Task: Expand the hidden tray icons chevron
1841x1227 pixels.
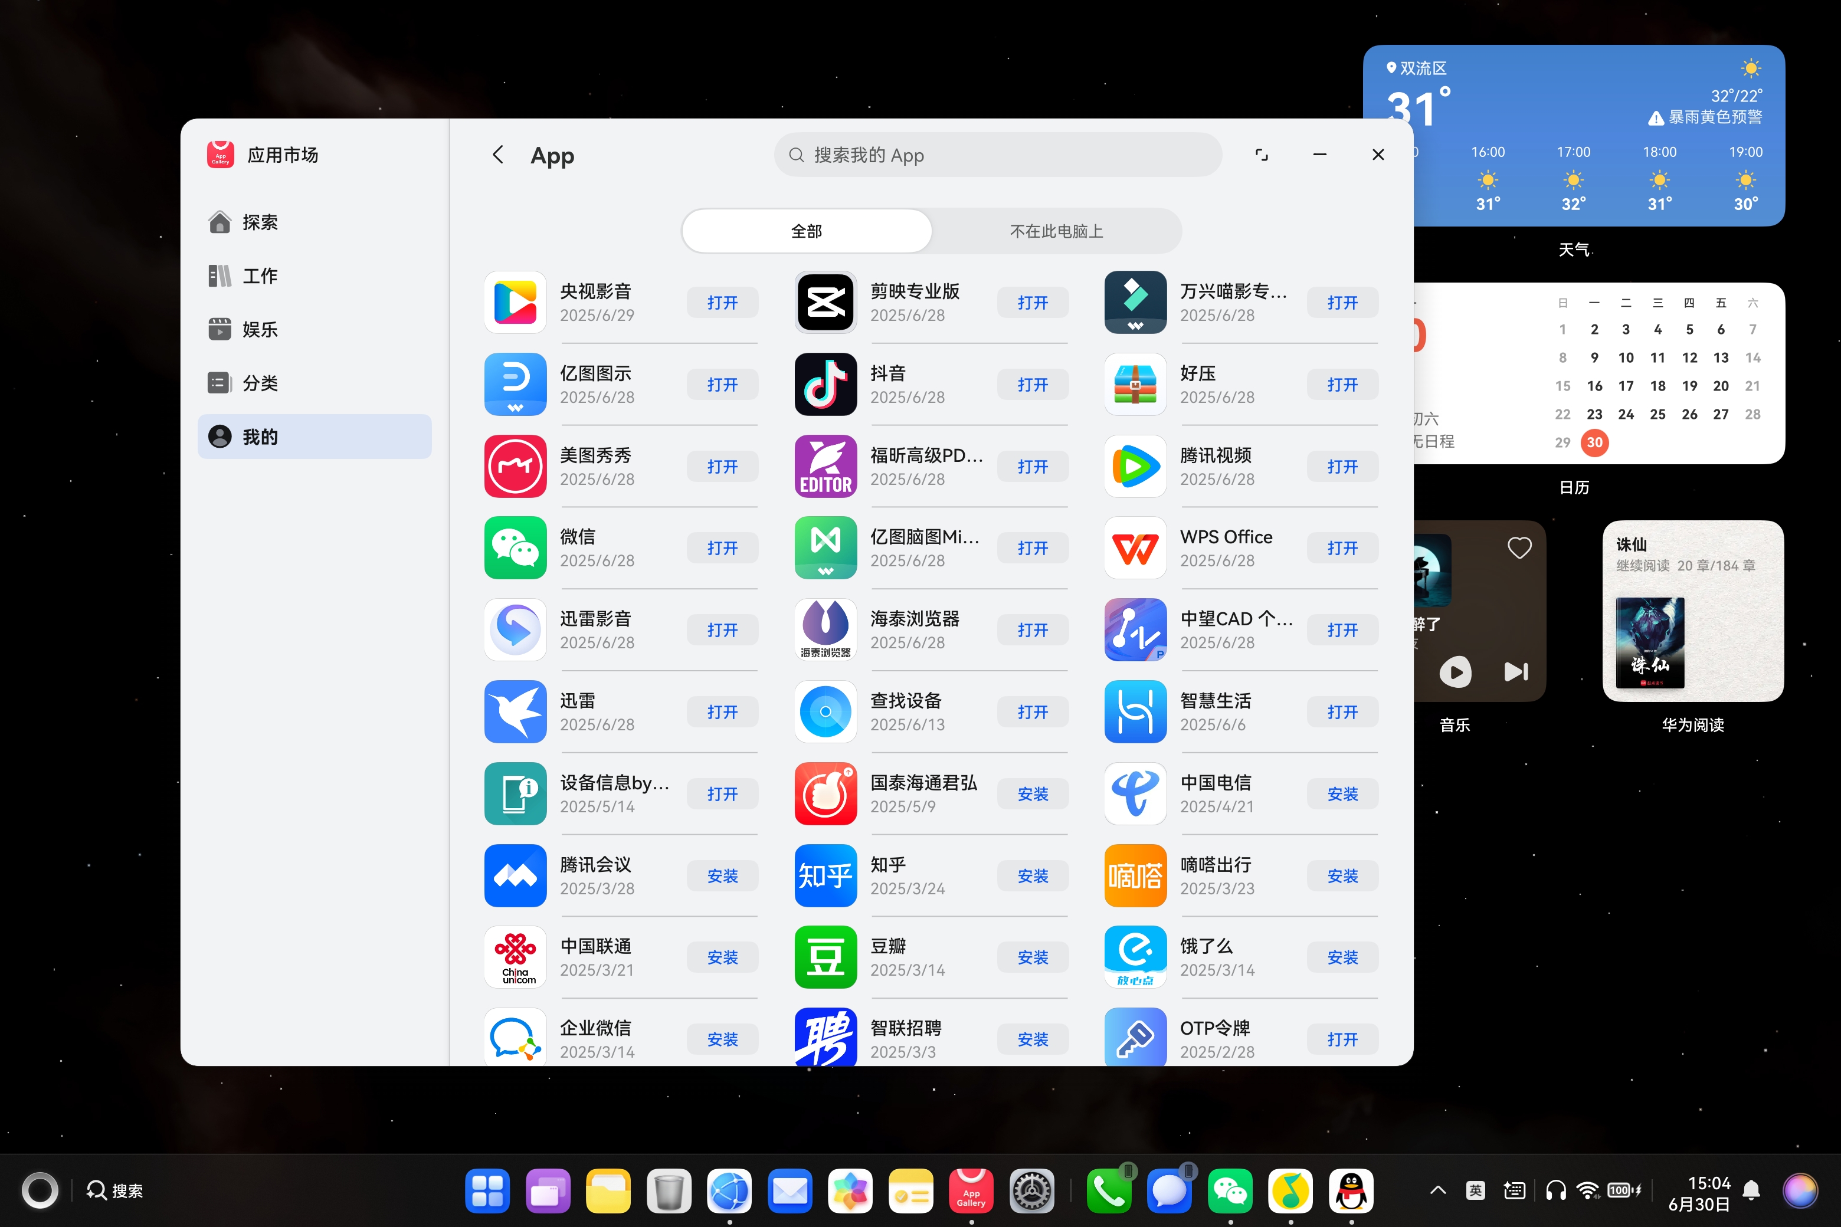Action: click(x=1437, y=1191)
